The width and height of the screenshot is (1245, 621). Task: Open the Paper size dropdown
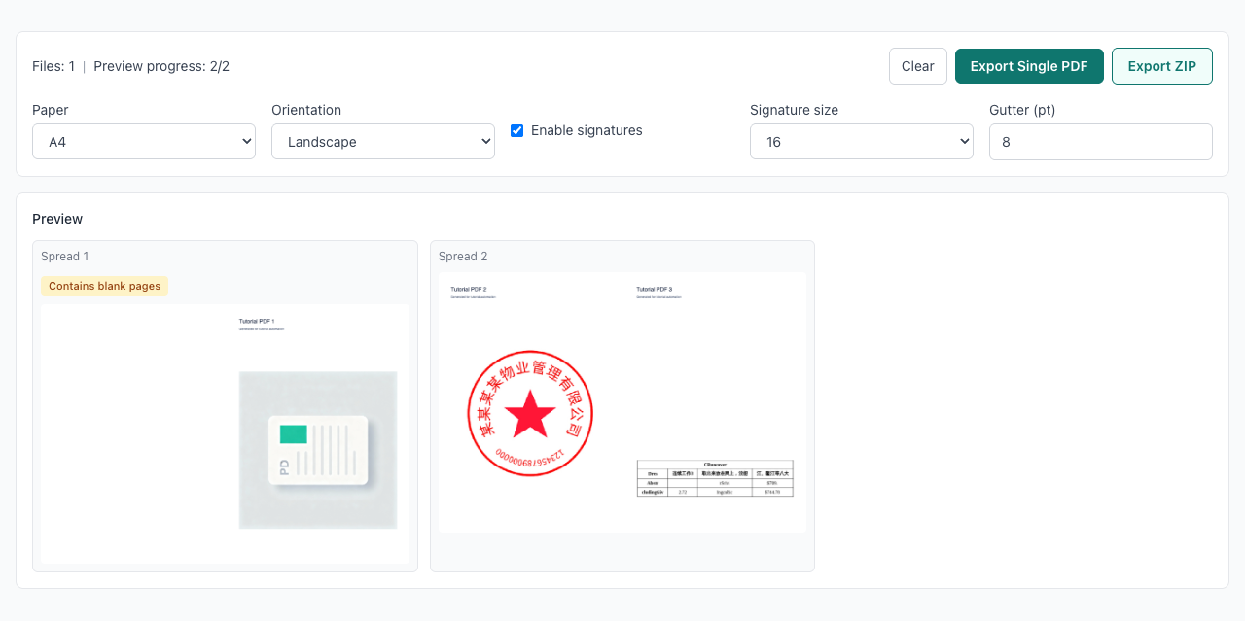[144, 141]
